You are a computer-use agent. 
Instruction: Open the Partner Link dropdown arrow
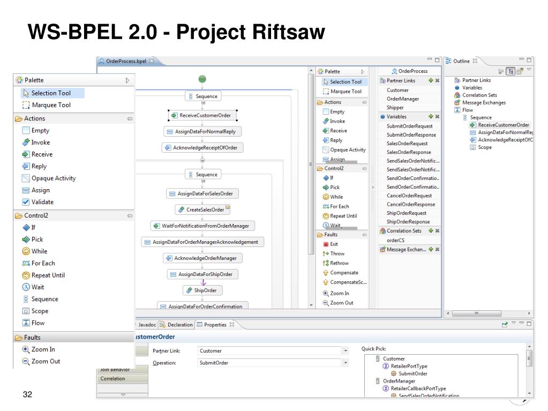coord(346,351)
